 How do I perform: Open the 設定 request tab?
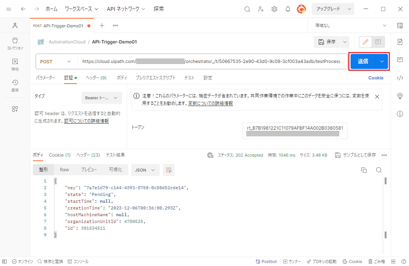[x=208, y=78]
